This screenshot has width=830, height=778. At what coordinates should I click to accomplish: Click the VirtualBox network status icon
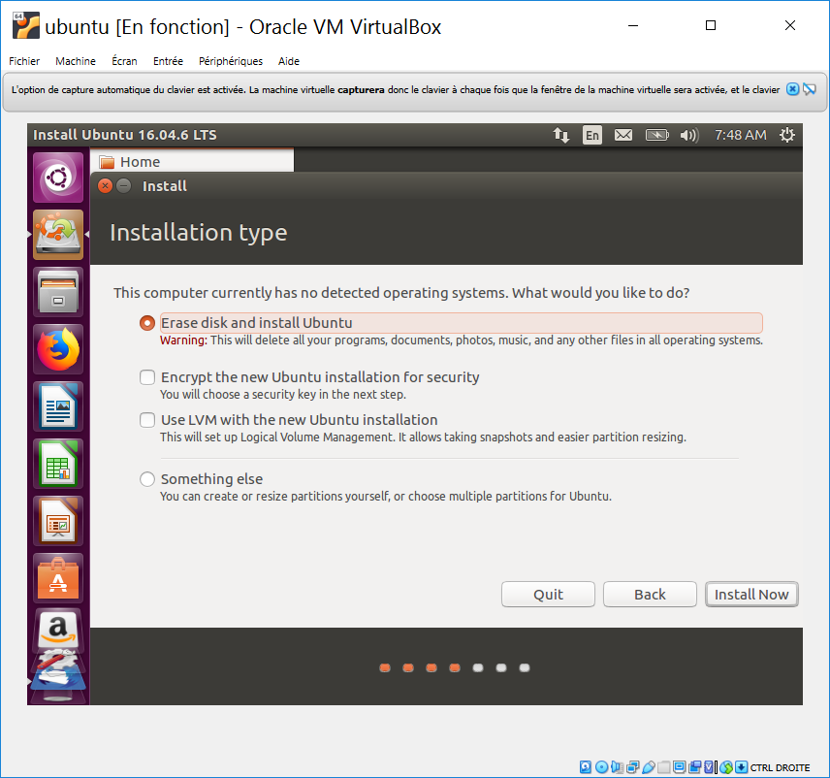[632, 767]
